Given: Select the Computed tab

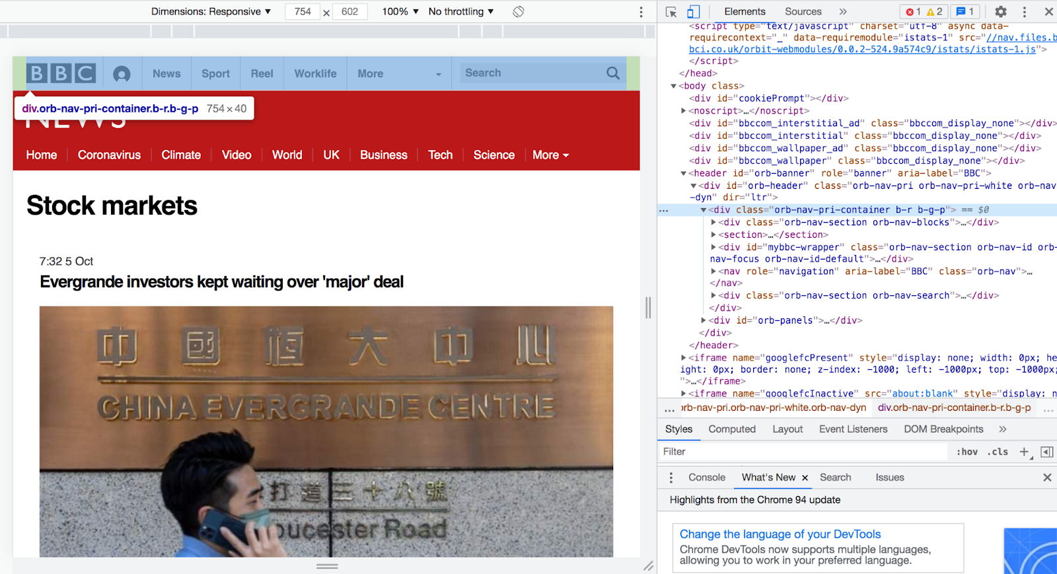Looking at the screenshot, I should [x=732, y=429].
